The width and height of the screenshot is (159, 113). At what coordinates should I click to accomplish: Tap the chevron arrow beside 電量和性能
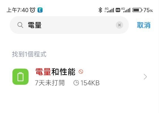pos(145,77)
